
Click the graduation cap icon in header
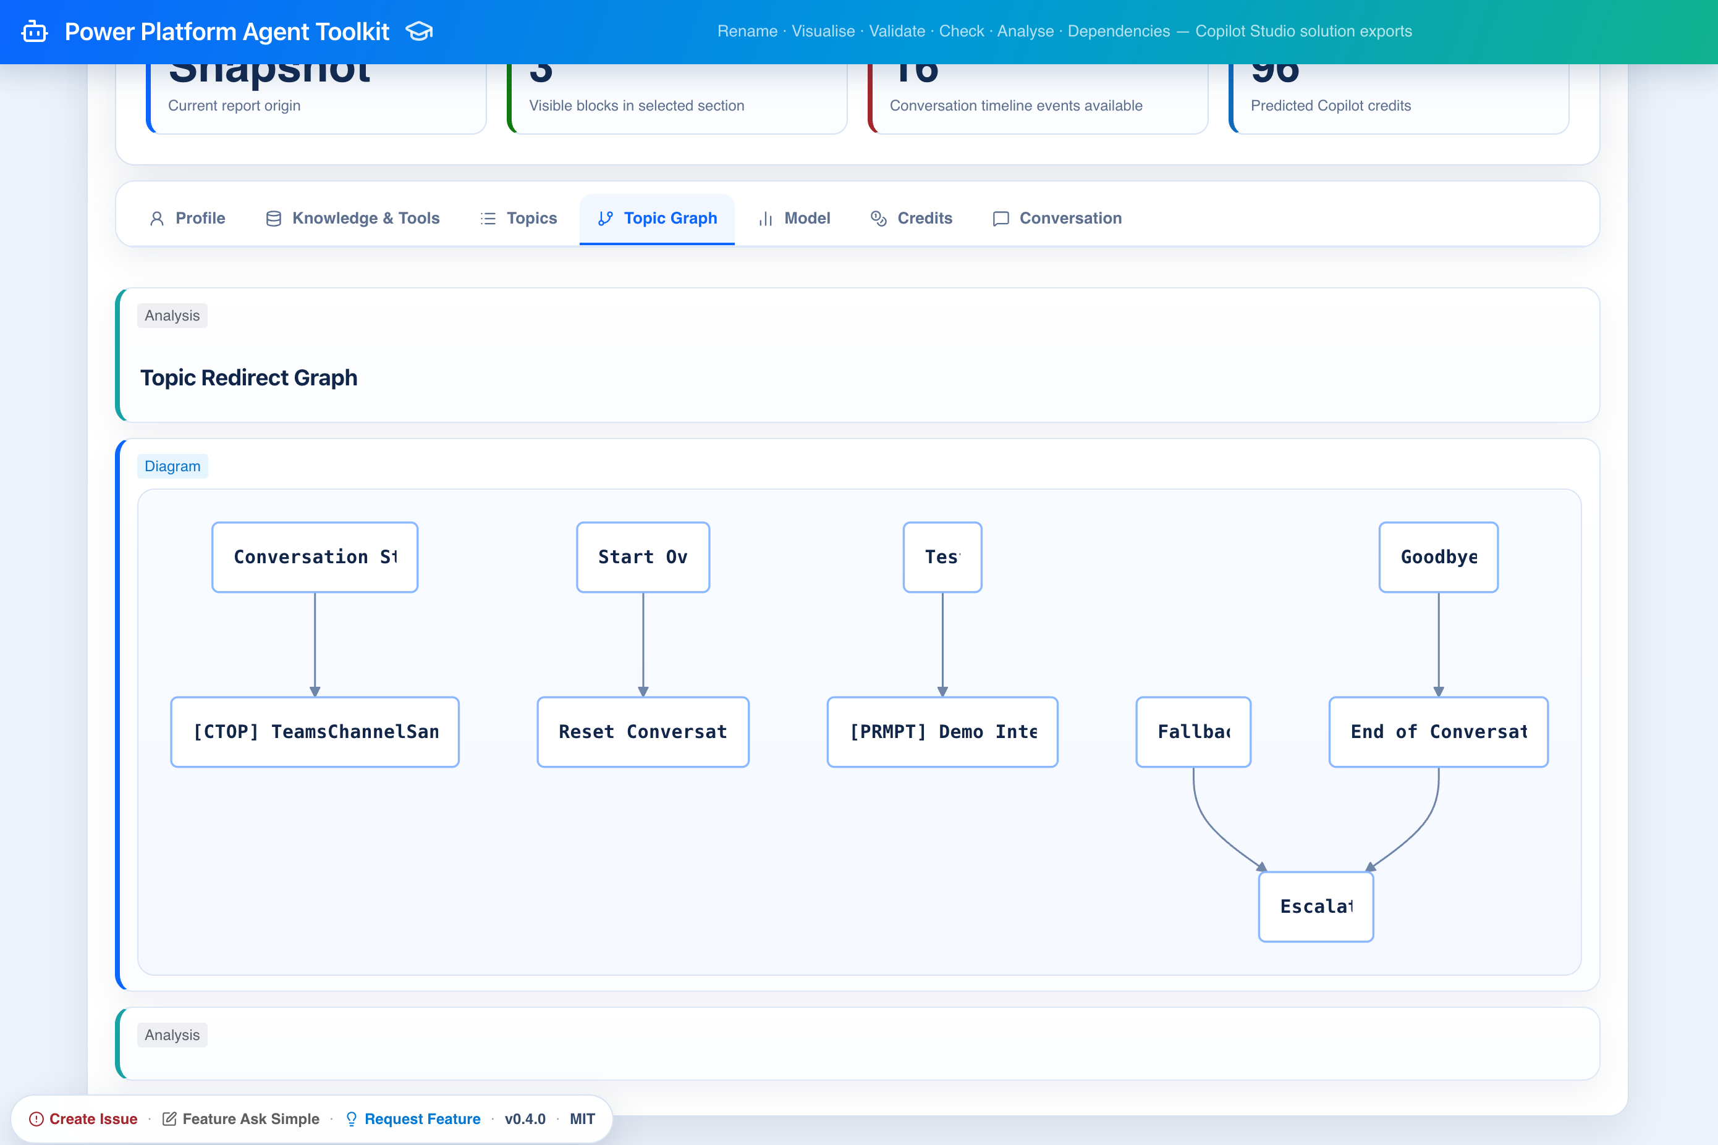pos(420,31)
